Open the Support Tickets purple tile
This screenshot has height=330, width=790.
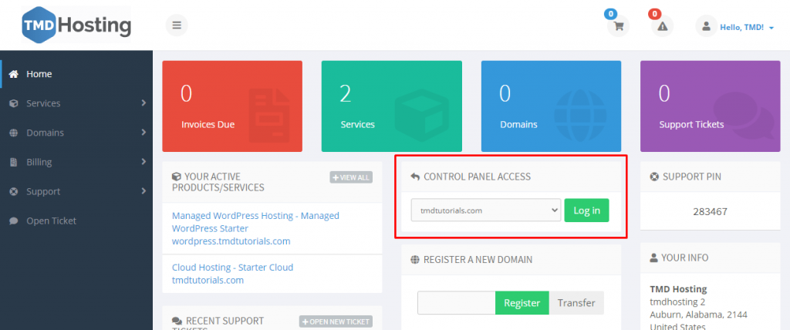point(711,106)
